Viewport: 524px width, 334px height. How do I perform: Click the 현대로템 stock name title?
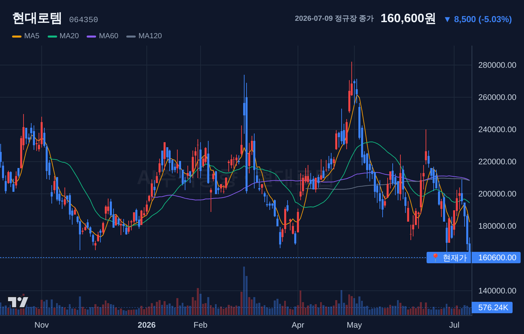click(37, 18)
